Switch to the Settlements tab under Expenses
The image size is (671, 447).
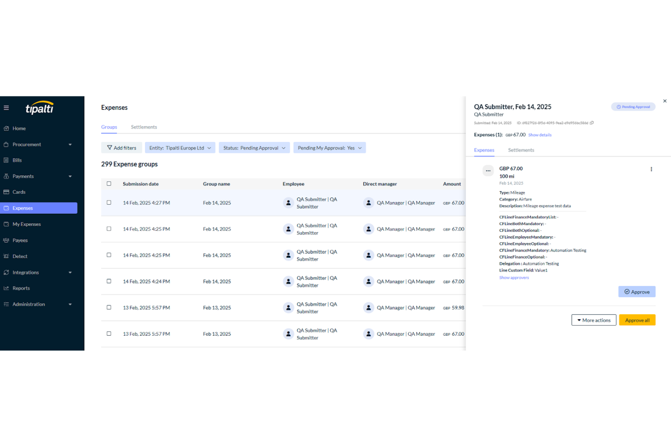(144, 127)
